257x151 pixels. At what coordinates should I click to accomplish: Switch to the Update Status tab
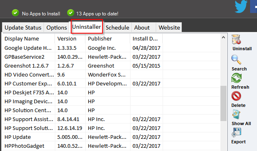[23, 28]
